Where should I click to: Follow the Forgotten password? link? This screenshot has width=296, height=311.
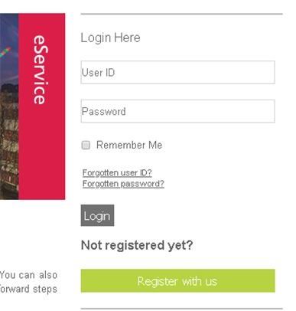click(123, 184)
